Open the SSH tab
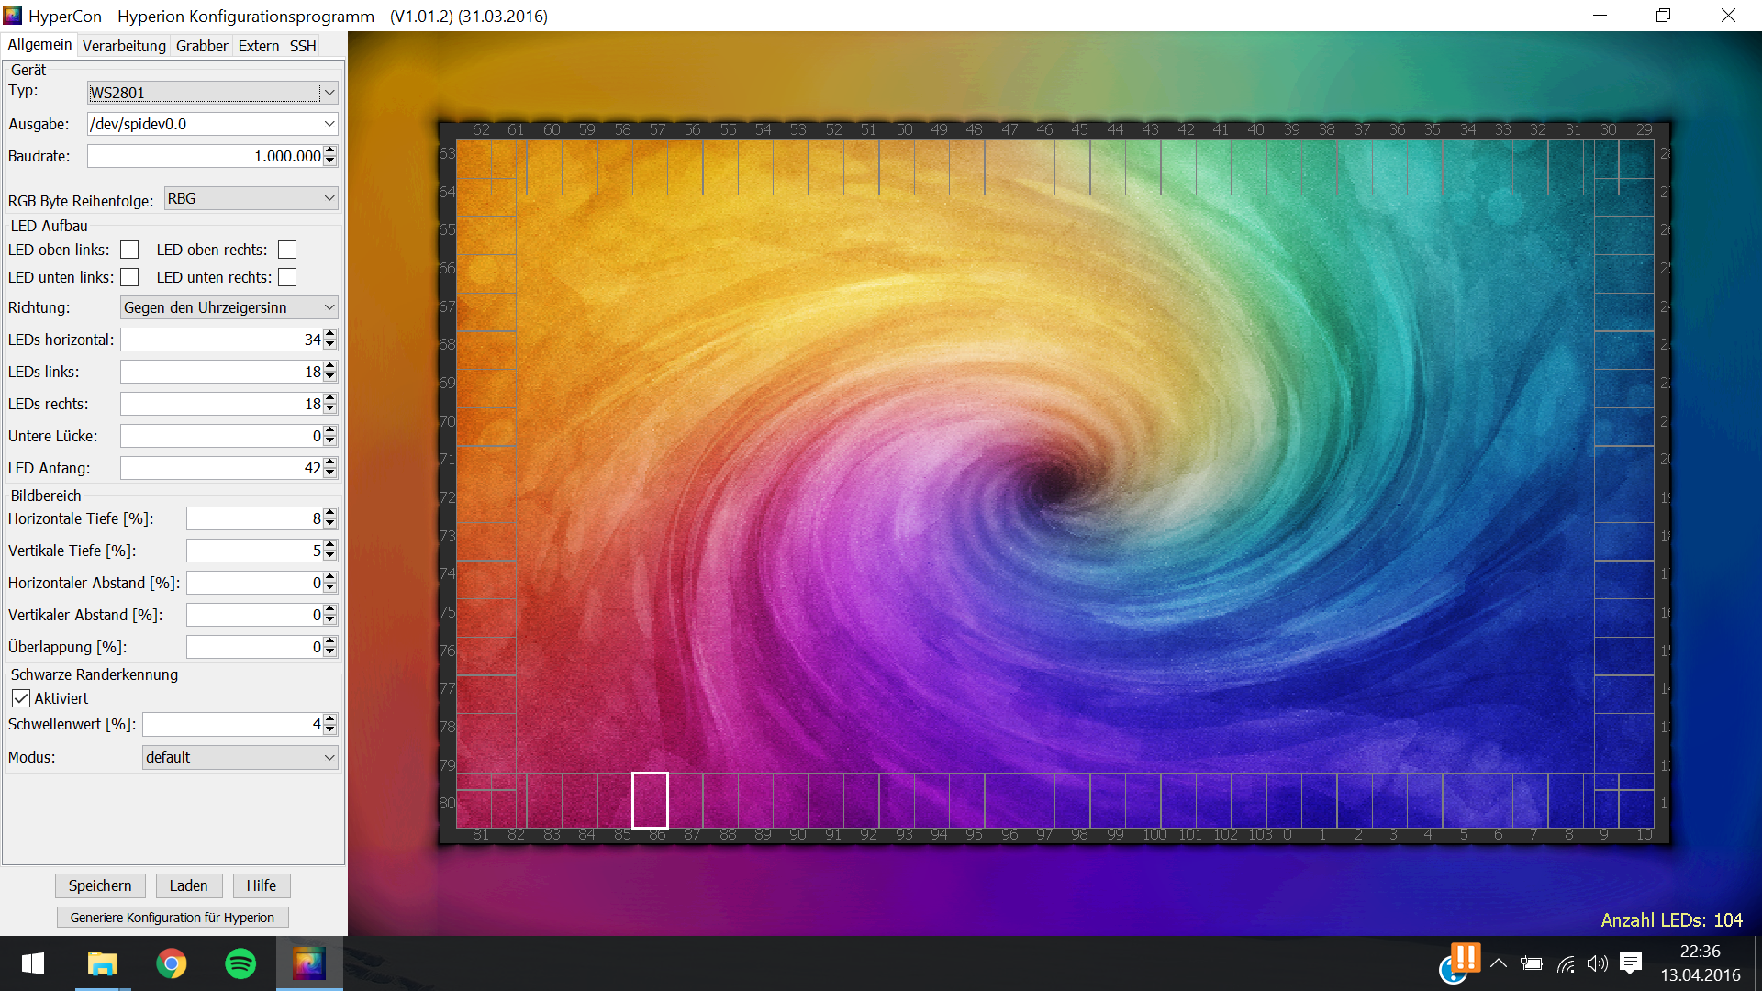Image resolution: width=1762 pixels, height=991 pixels. tap(302, 46)
